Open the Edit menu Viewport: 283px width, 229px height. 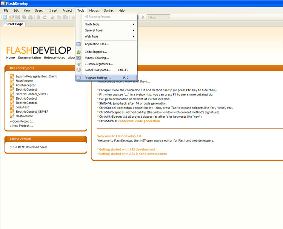(x=16, y=11)
